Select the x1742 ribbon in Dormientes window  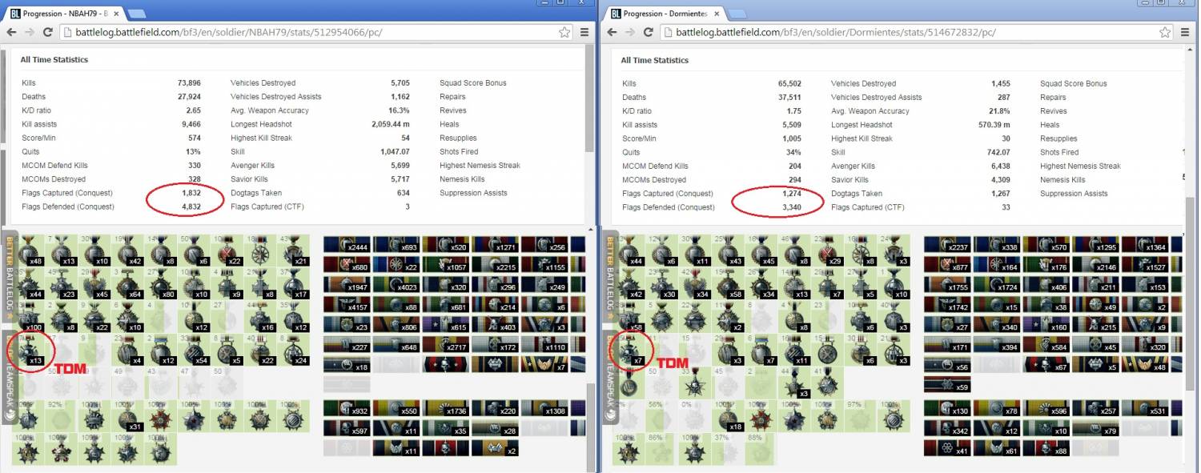(x=947, y=304)
